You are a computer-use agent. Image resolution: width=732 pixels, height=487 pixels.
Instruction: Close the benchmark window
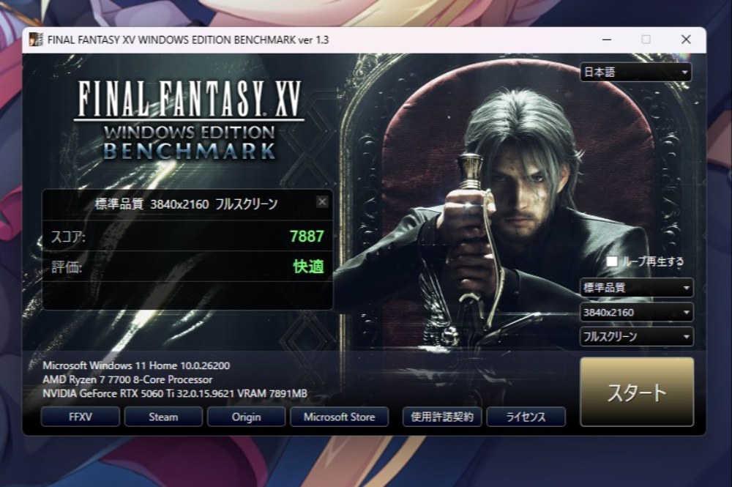coord(686,40)
